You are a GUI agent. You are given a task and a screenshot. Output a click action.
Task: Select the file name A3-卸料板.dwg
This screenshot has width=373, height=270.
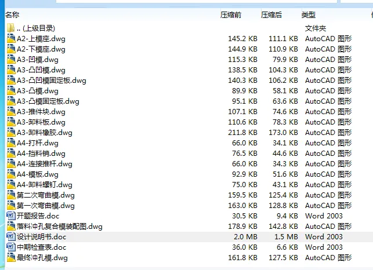click(x=41, y=122)
